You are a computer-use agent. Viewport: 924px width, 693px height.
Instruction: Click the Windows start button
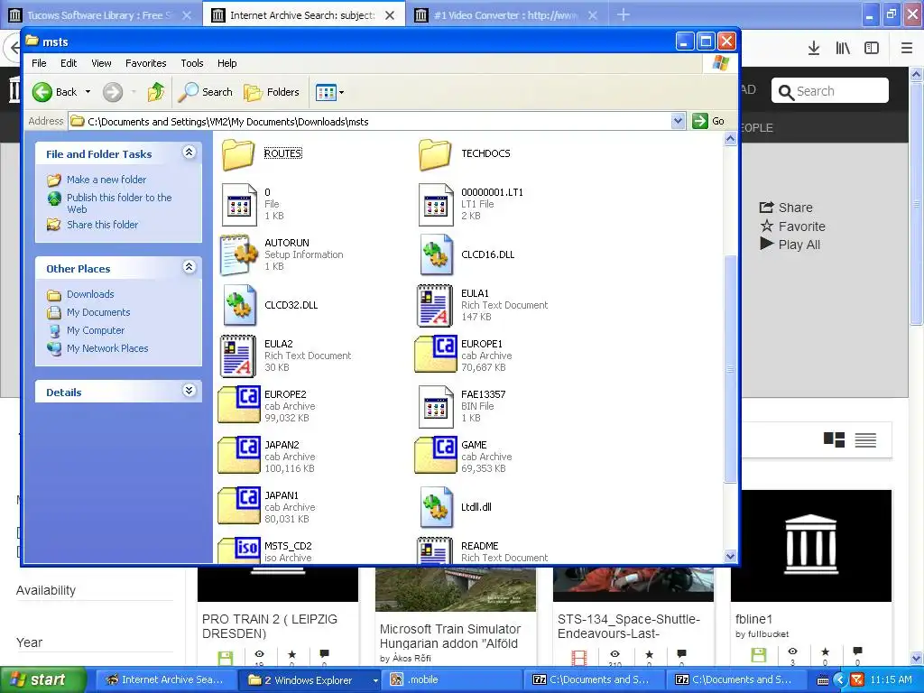[x=42, y=679]
